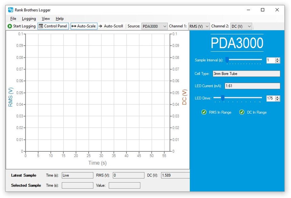The height and width of the screenshot is (198, 291).
Task: Open the Channel 2 dropdown showing DC (V)
Action: pos(241,26)
